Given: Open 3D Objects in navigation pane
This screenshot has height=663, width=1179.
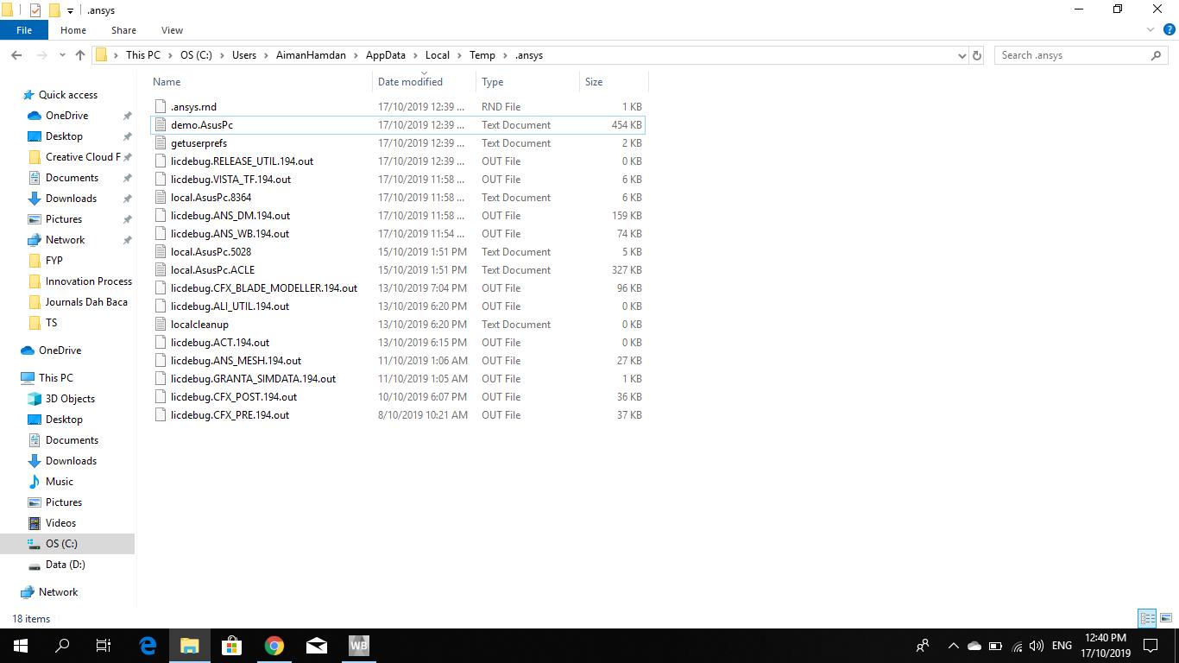Looking at the screenshot, I should tap(70, 399).
